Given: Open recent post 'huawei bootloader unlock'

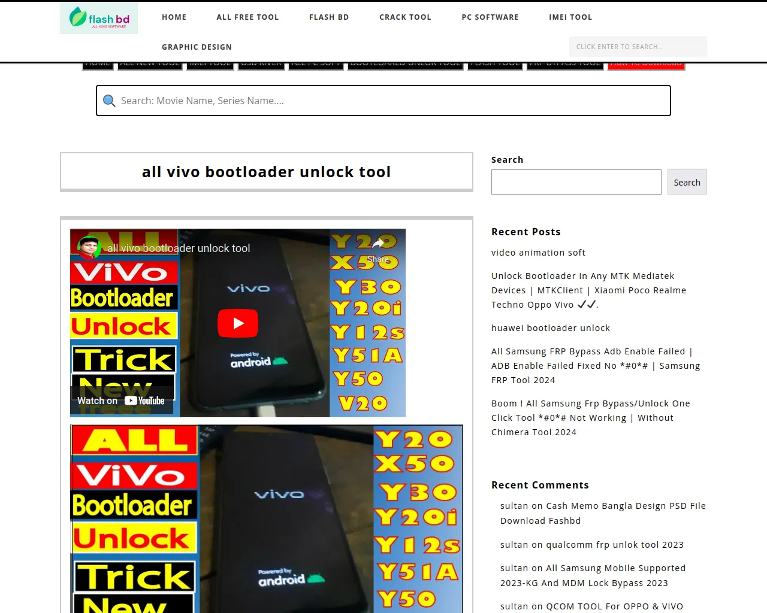Looking at the screenshot, I should pyautogui.click(x=551, y=328).
